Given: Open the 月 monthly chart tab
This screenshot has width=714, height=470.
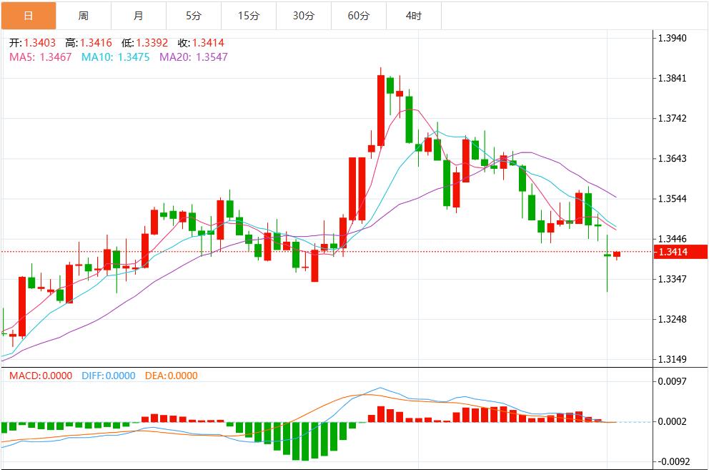Looking at the screenshot, I should point(139,15).
